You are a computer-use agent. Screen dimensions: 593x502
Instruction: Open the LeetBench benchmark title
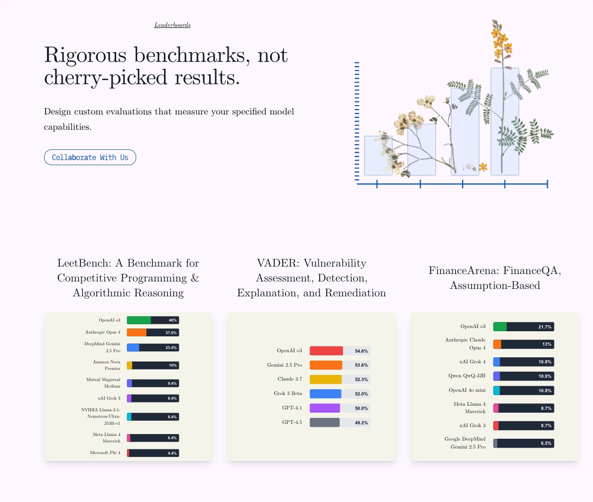click(128, 278)
